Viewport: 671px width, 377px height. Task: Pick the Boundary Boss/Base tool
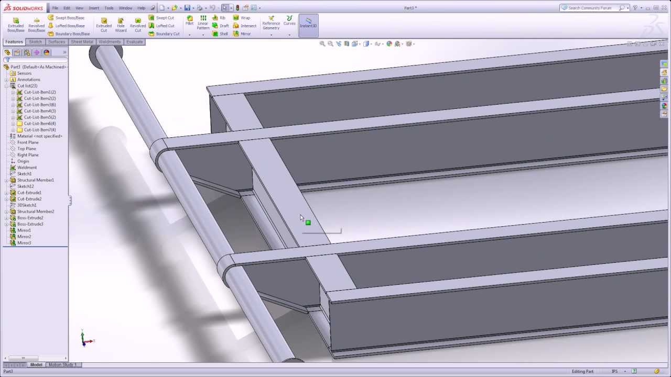pyautogui.click(x=69, y=34)
